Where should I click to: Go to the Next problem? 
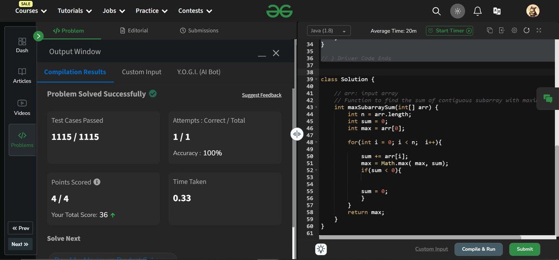[x=20, y=244]
